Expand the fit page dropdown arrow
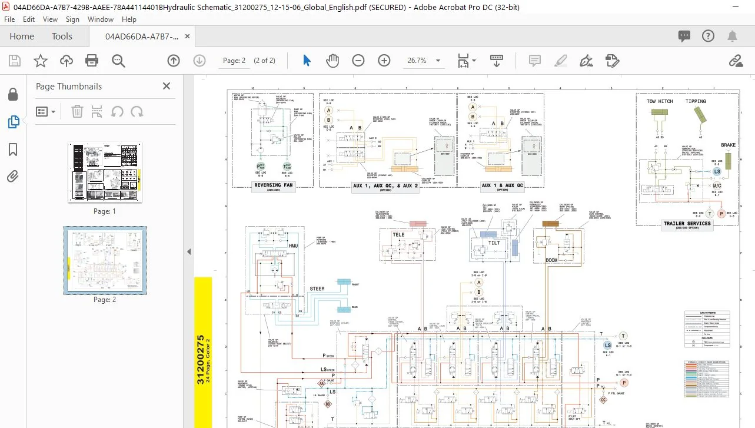Viewport: 755px width, 428px height. click(474, 61)
